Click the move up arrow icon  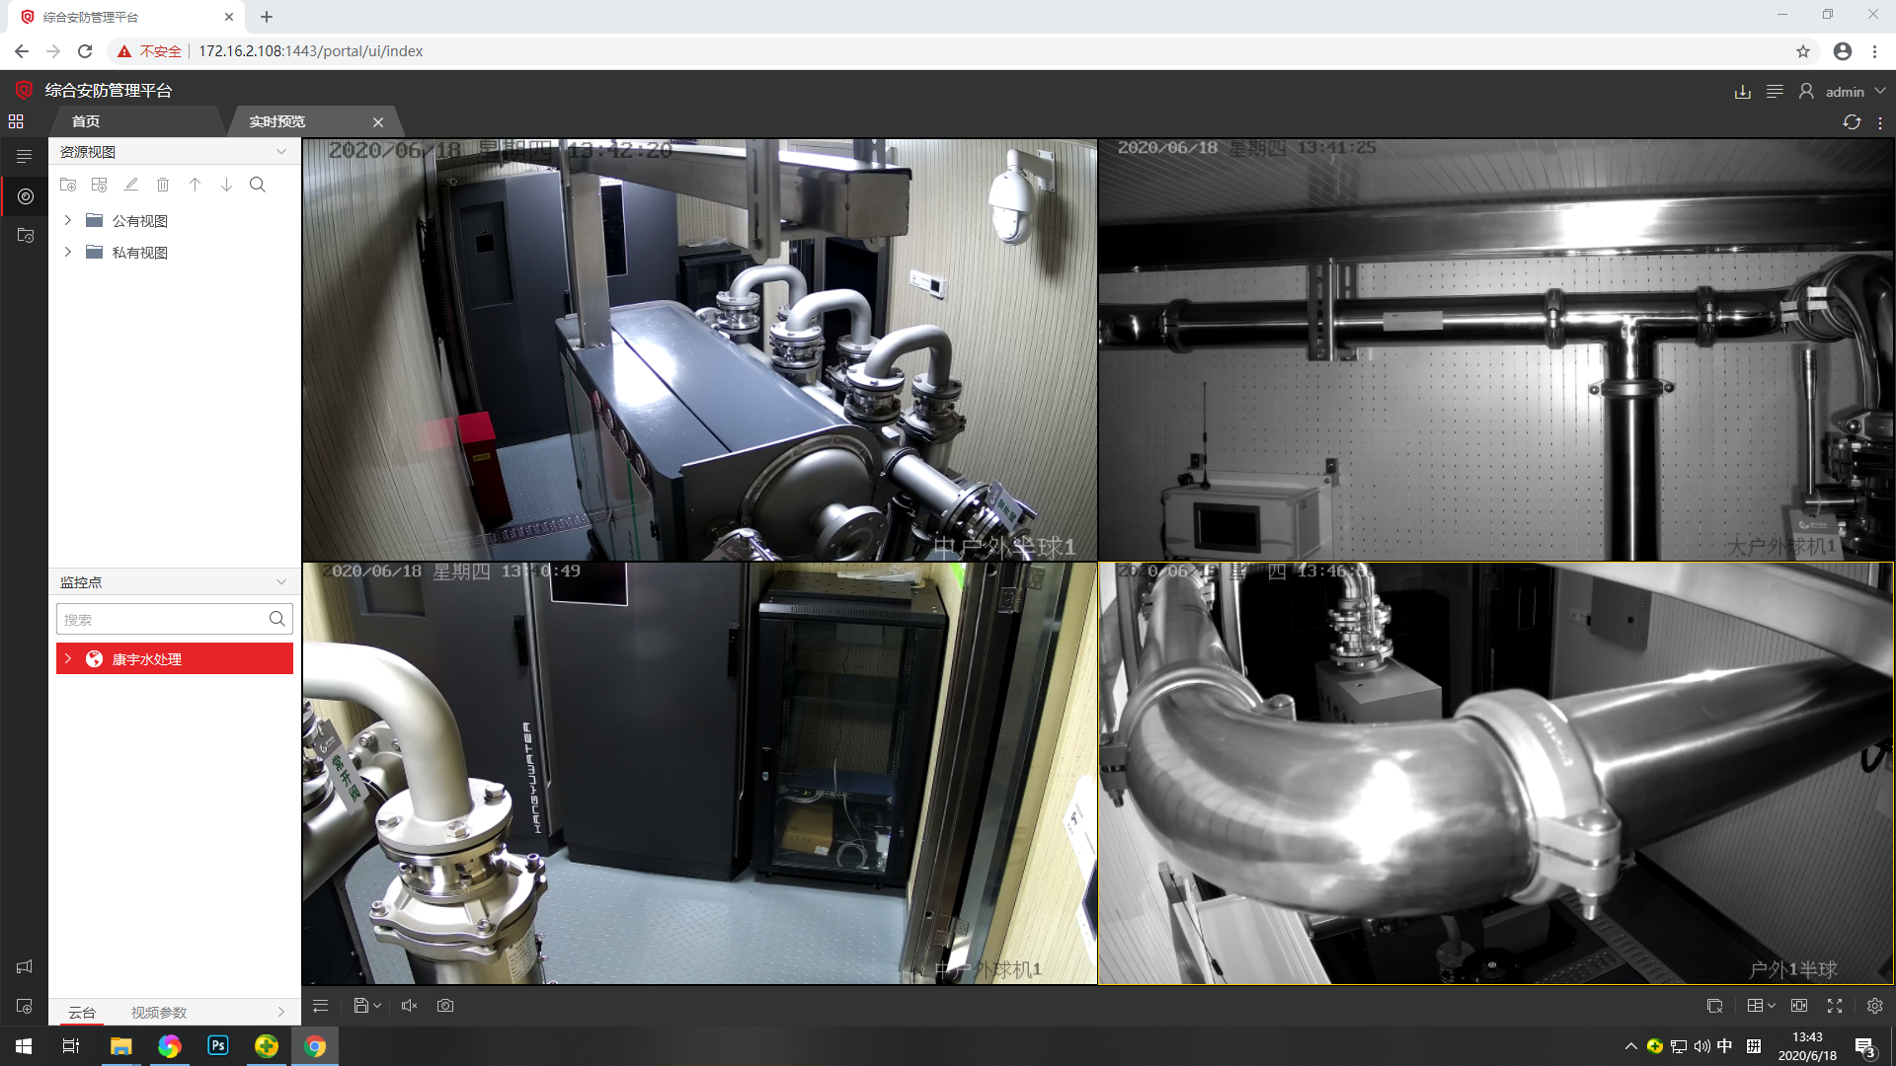(195, 185)
